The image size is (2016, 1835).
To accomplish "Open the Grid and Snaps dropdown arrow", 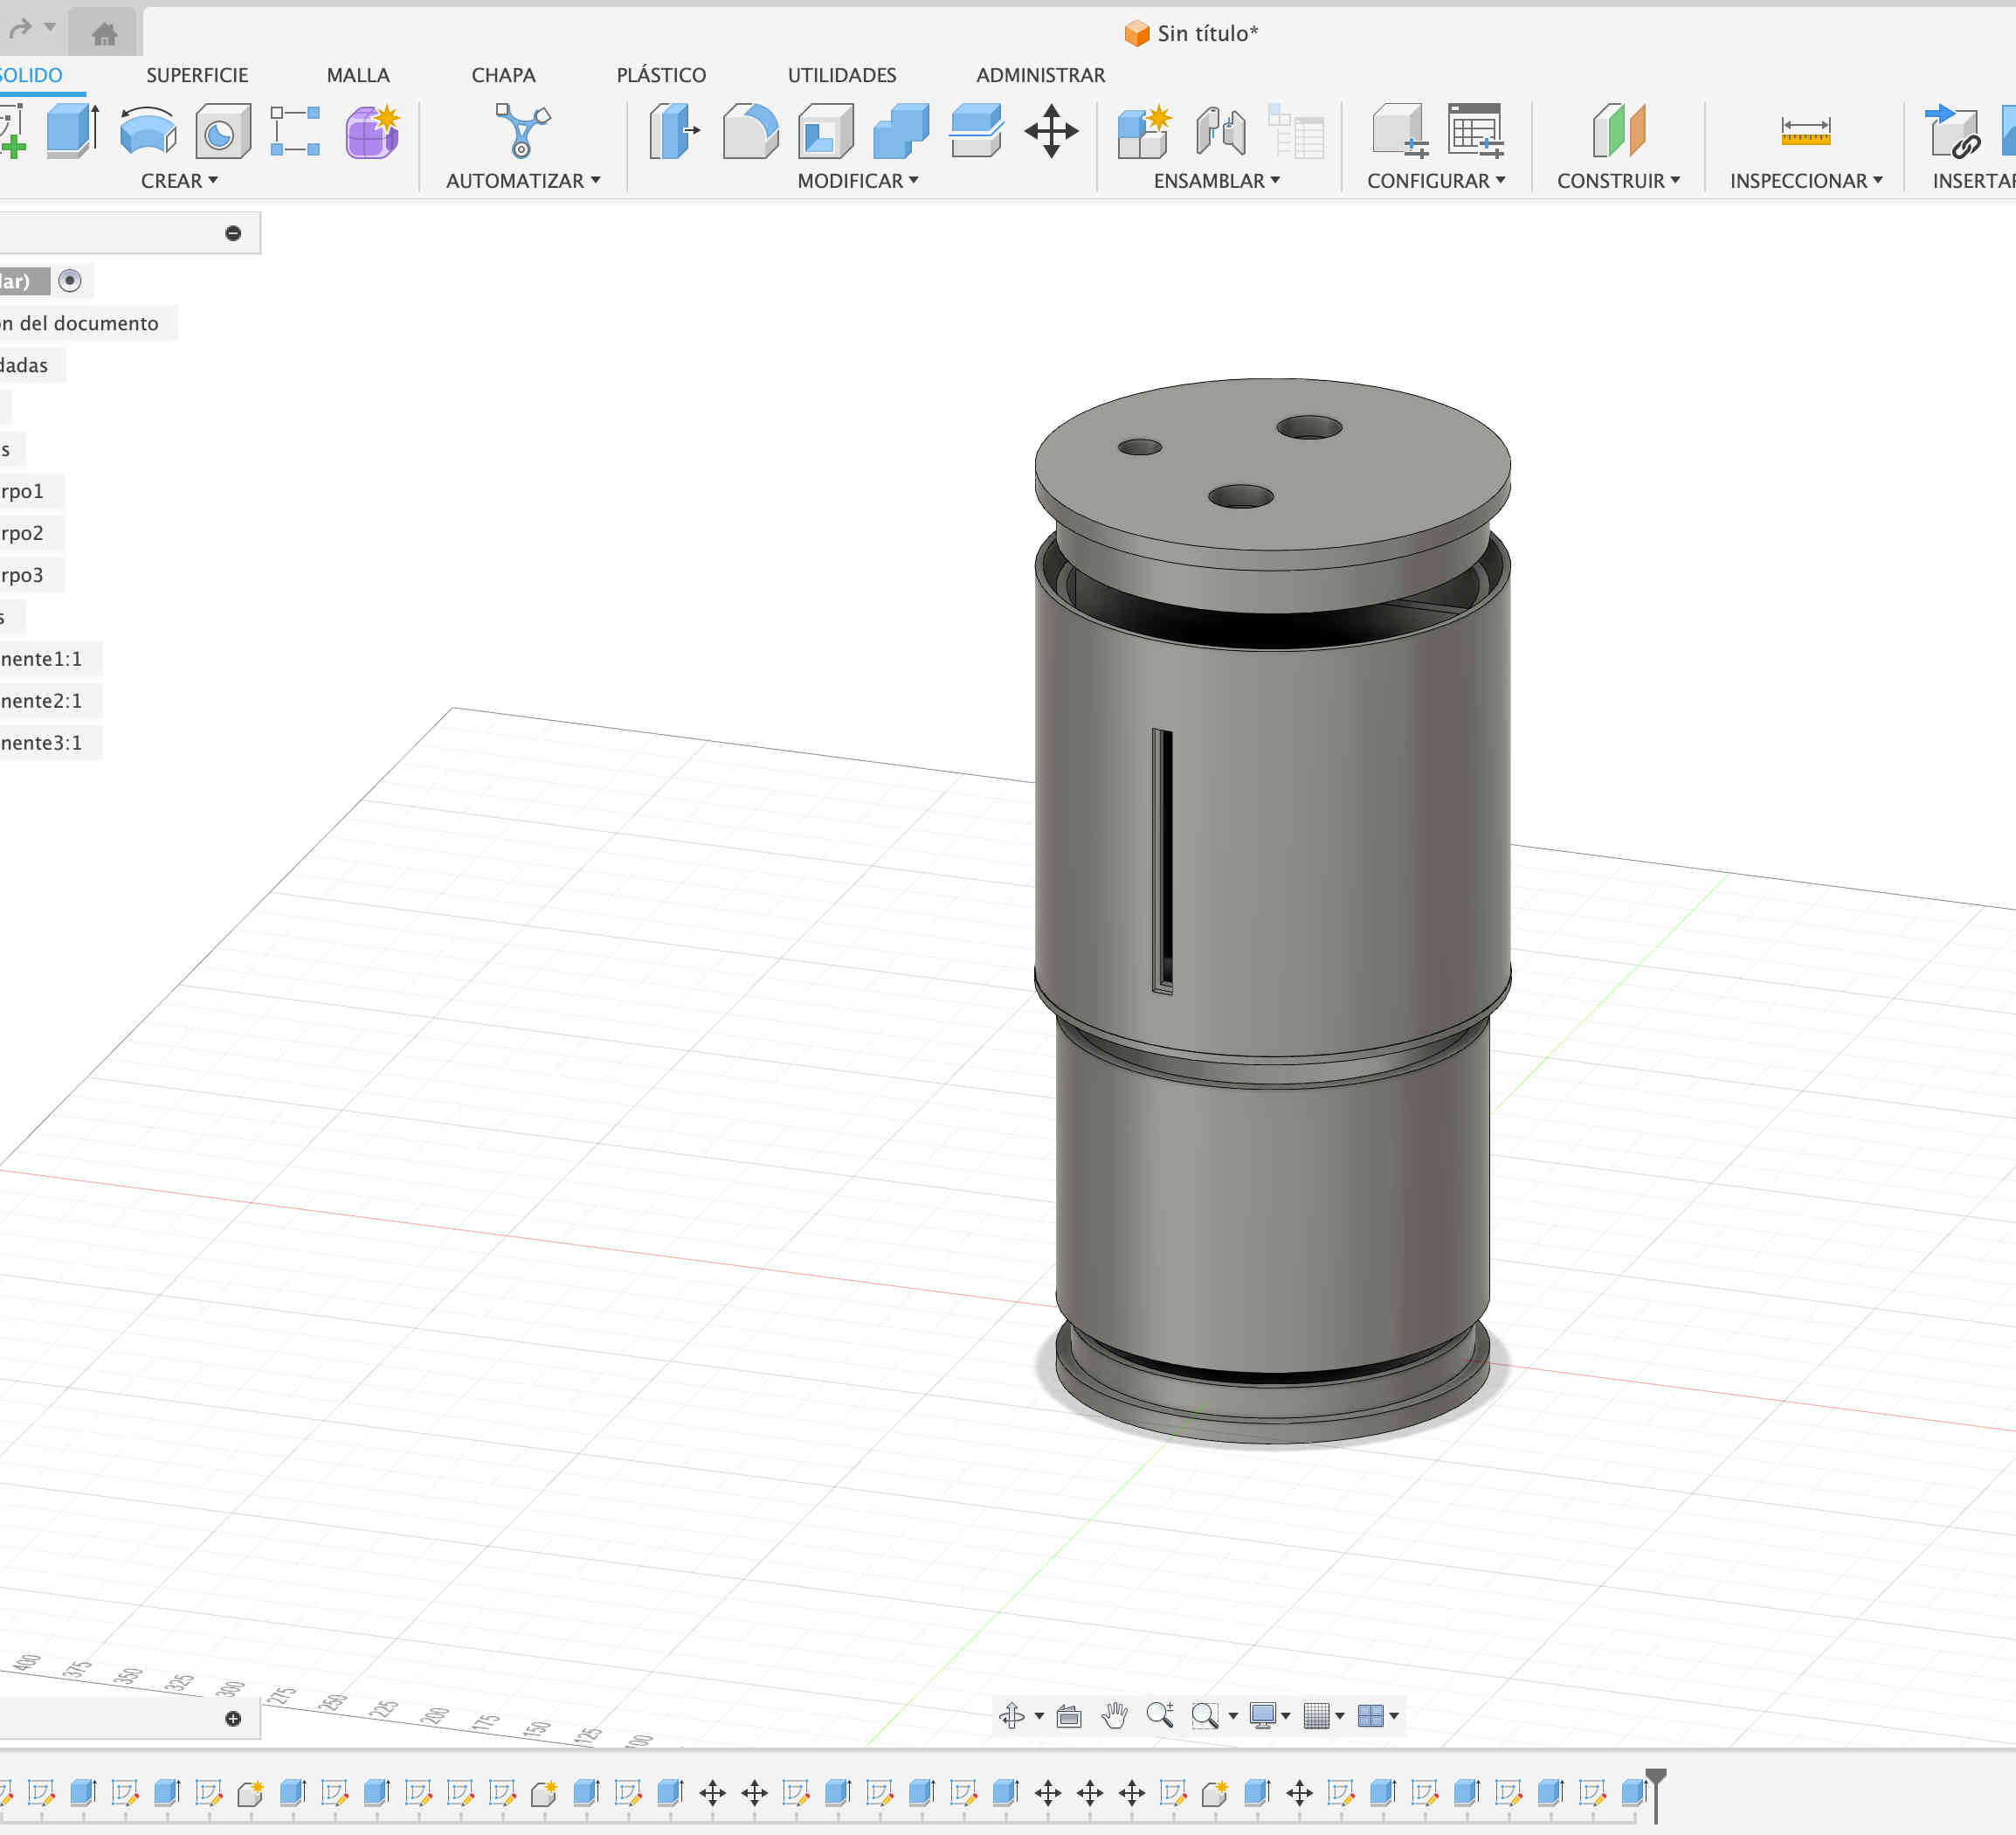I will [x=1339, y=1716].
